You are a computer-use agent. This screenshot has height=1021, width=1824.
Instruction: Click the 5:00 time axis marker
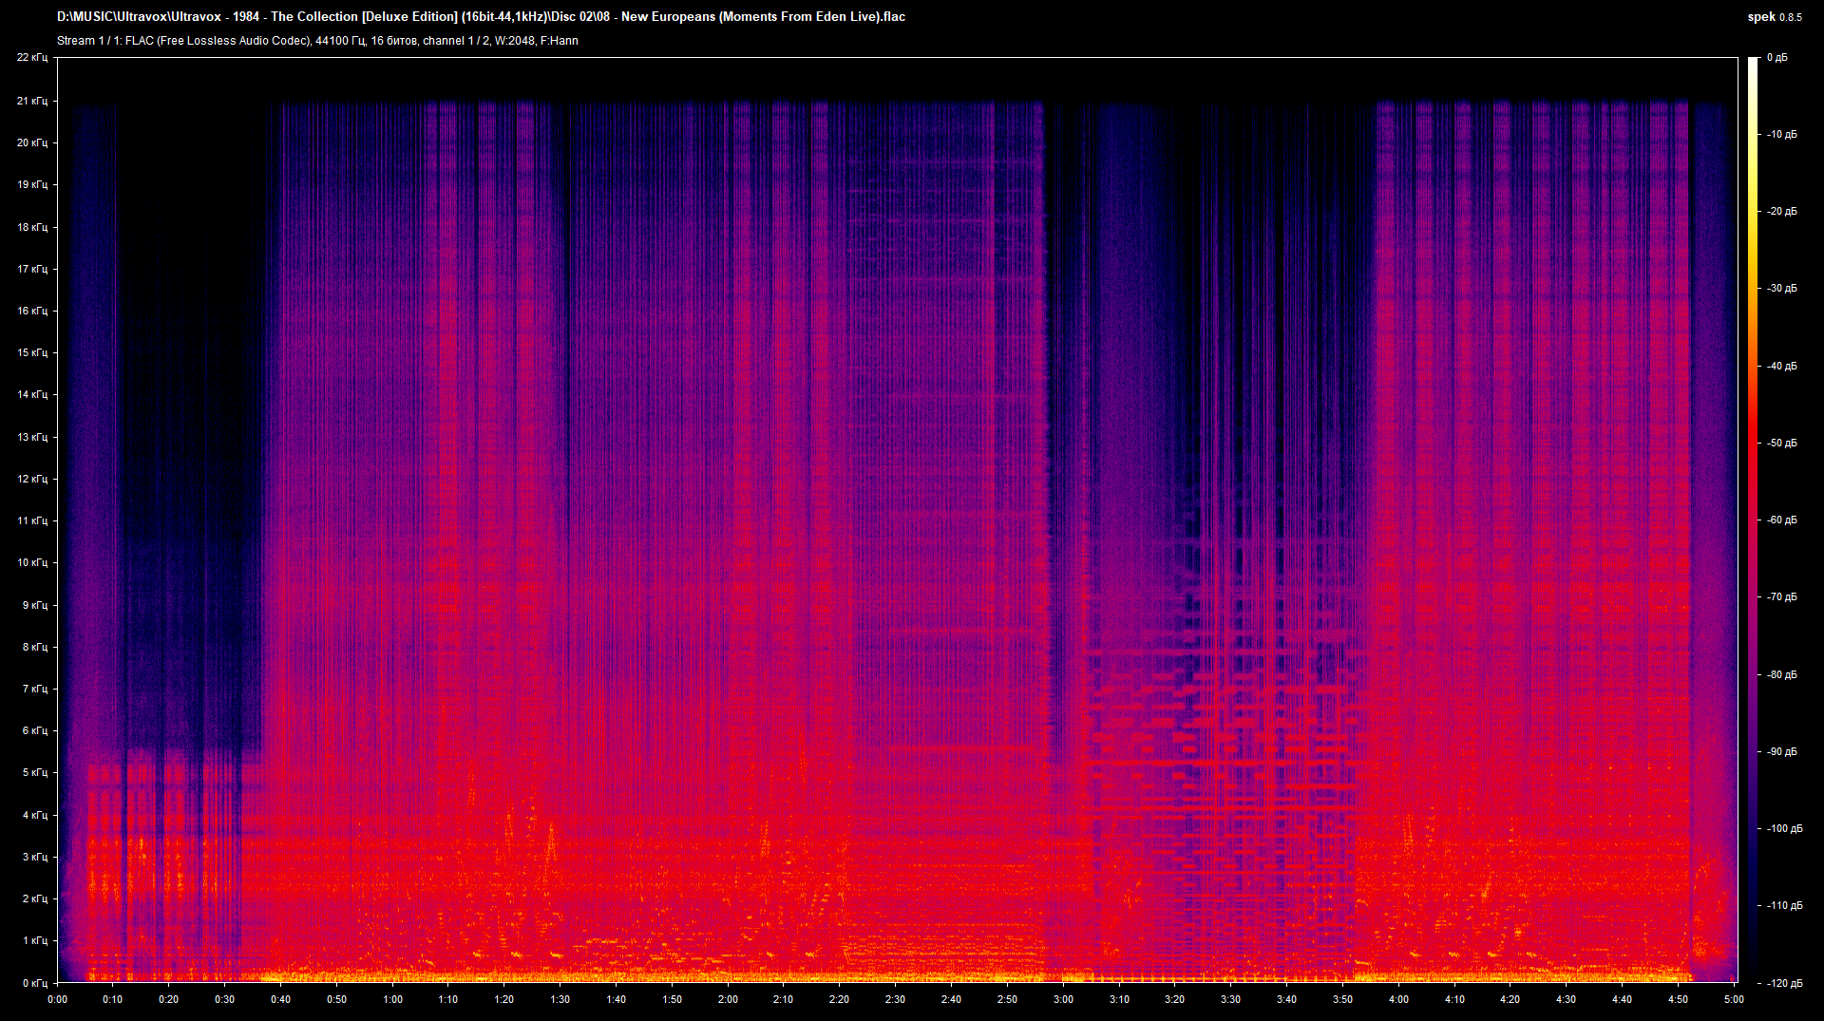[1735, 999]
